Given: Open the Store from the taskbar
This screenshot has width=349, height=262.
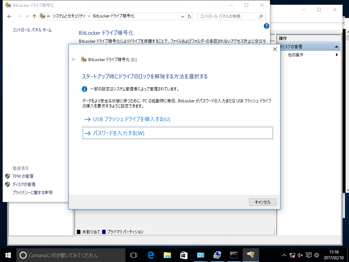Looking at the screenshot, I should coord(184,255).
